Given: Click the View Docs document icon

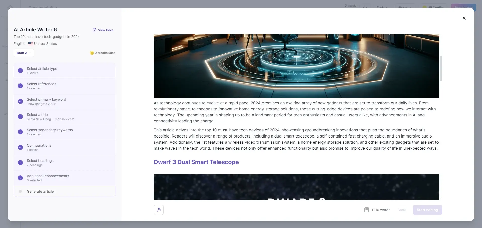Looking at the screenshot, I should pos(95,30).
